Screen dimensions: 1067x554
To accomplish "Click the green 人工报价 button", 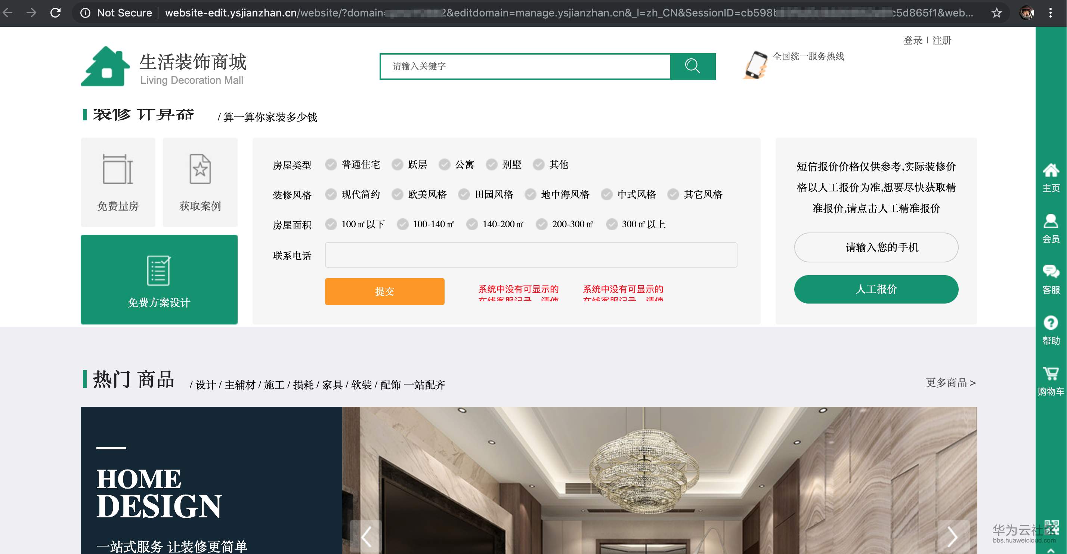I will coord(876,289).
